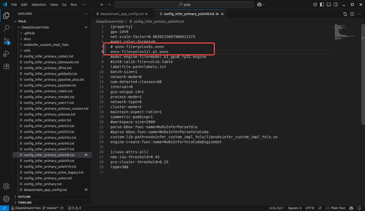
Task: Open config_infer_primary_yoloV5u.txt file
Action: 50,137
